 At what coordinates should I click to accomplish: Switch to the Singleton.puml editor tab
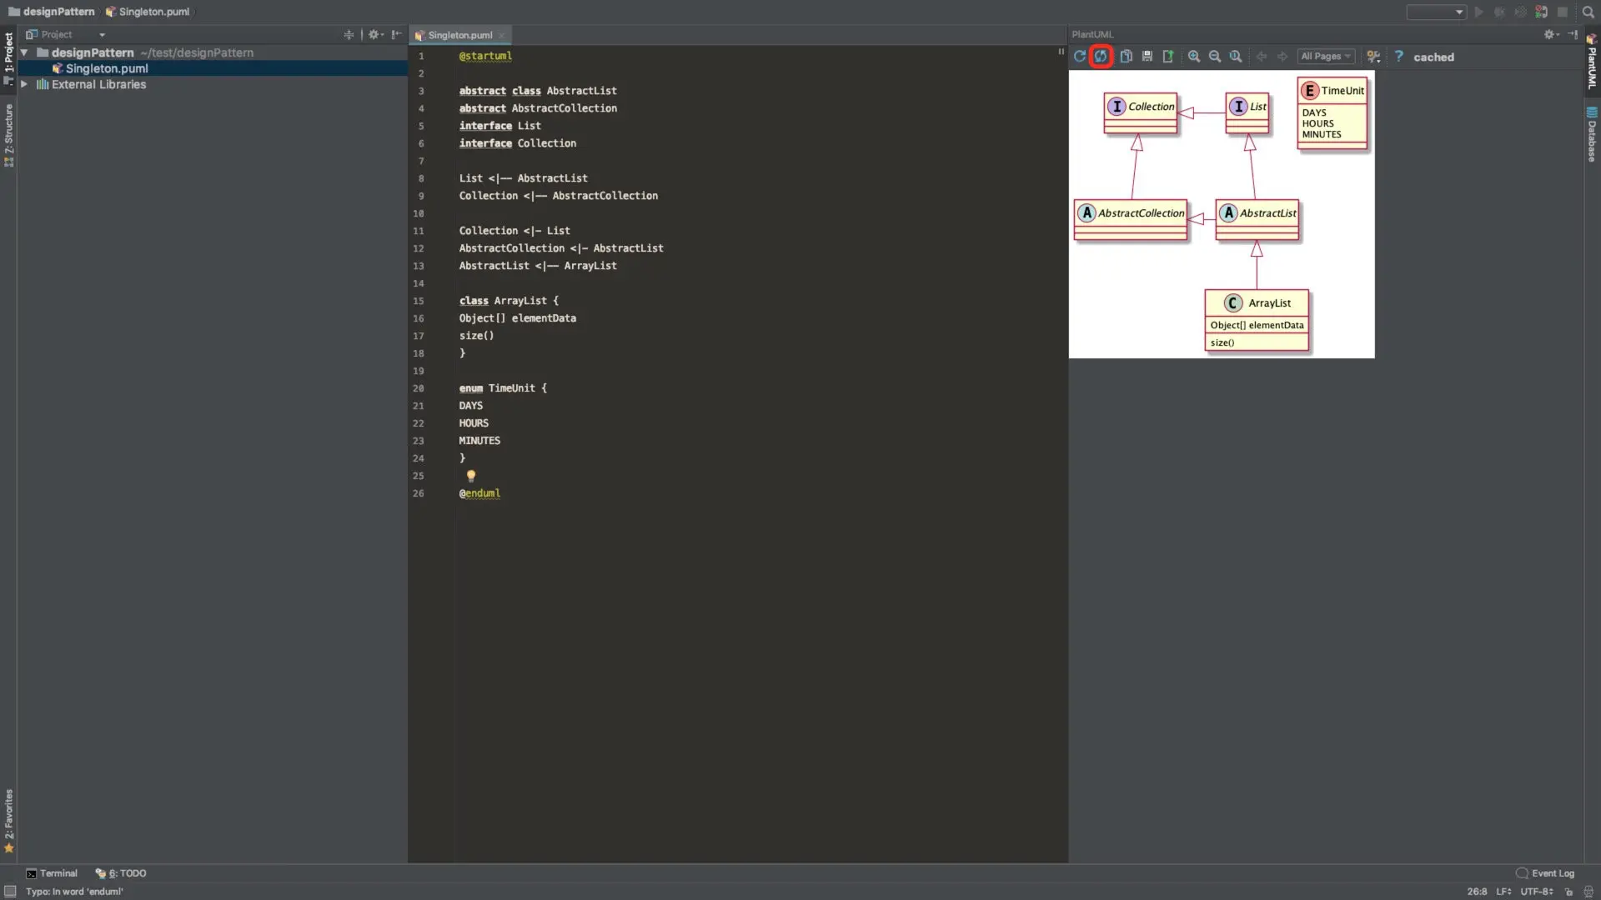459,35
